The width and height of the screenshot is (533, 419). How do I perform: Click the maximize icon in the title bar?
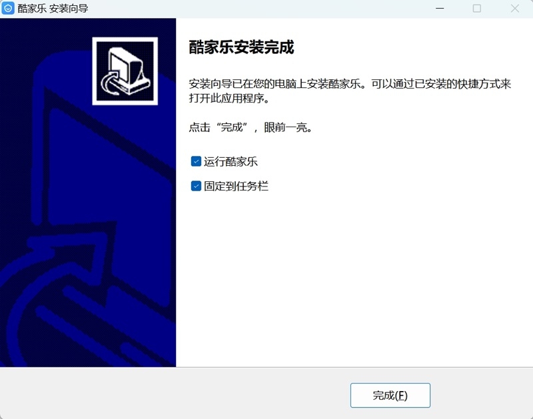point(477,9)
